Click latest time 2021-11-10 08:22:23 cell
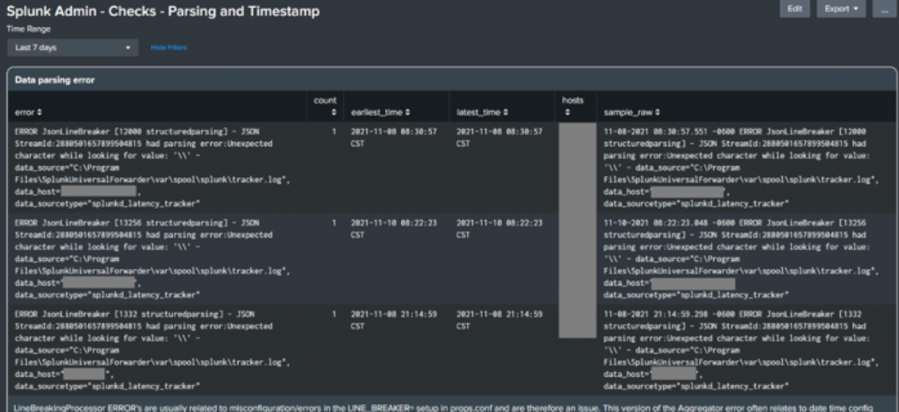Image resolution: width=899 pixels, height=412 pixels. coord(500,229)
